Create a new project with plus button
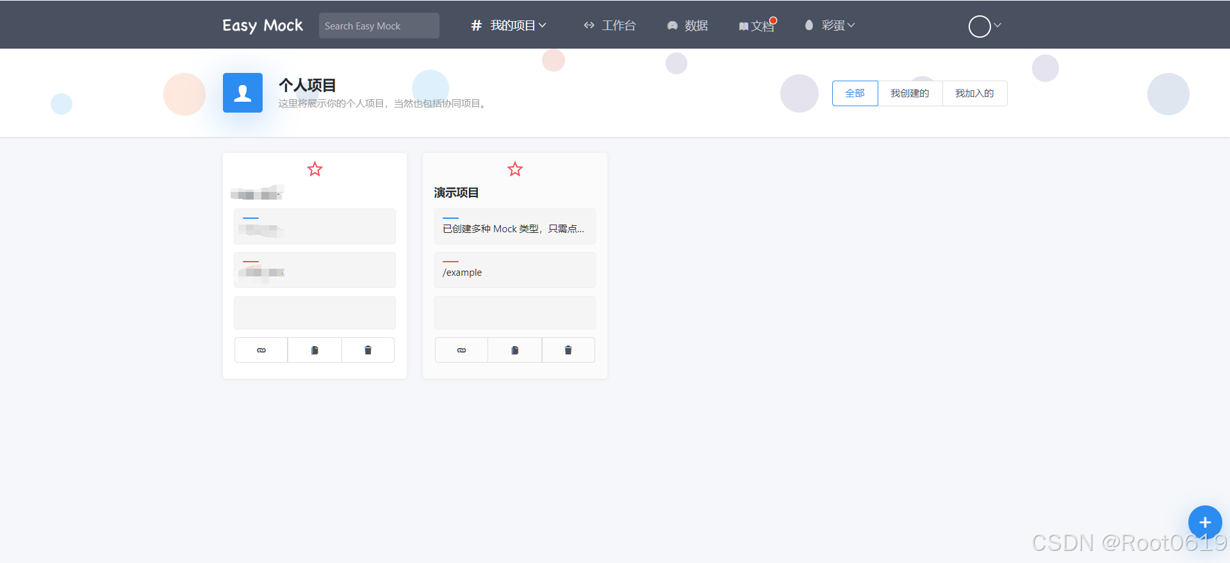 click(1205, 522)
